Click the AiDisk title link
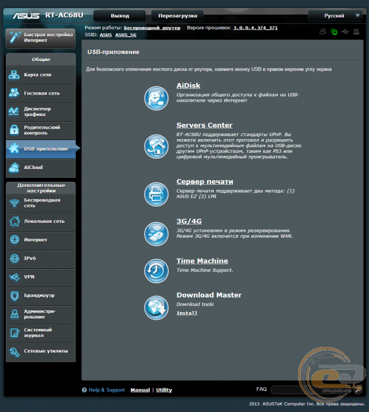369x412 pixels. coord(189,85)
